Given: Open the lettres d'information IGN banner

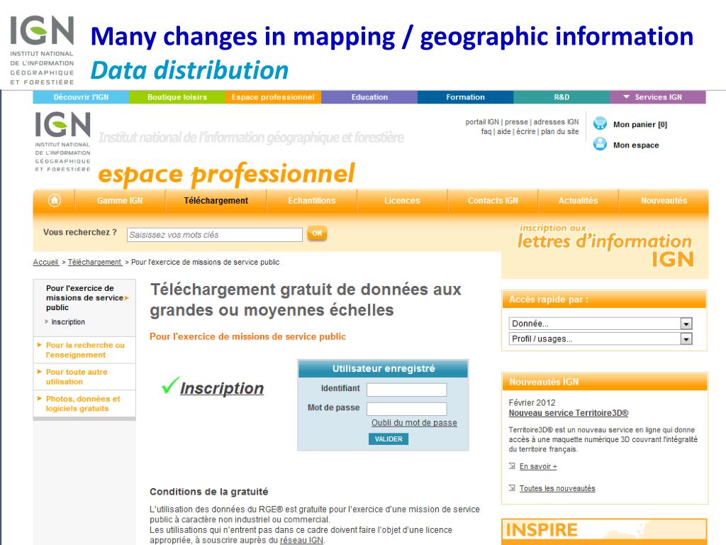Looking at the screenshot, I should [x=605, y=246].
